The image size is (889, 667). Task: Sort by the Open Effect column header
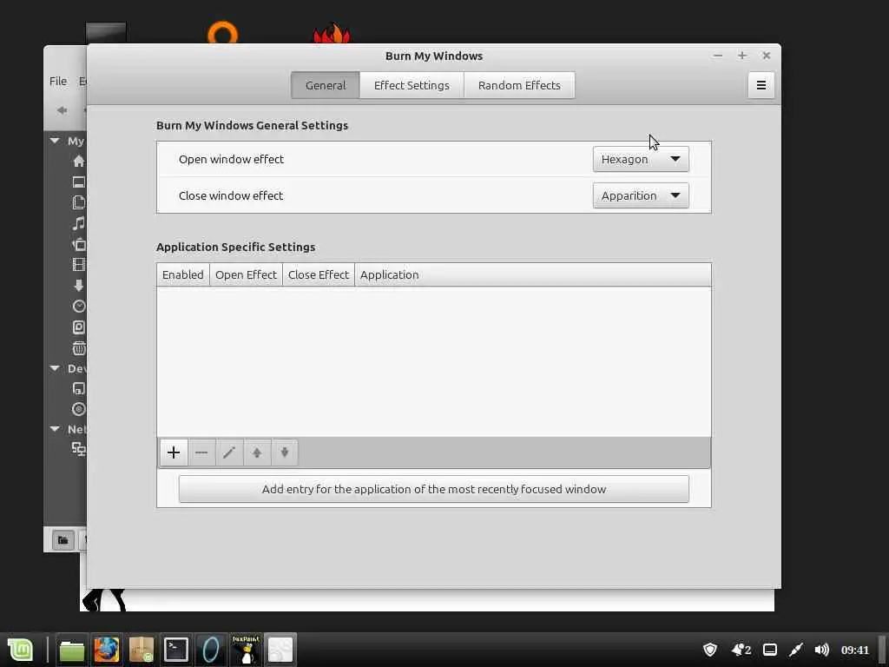[x=246, y=274]
